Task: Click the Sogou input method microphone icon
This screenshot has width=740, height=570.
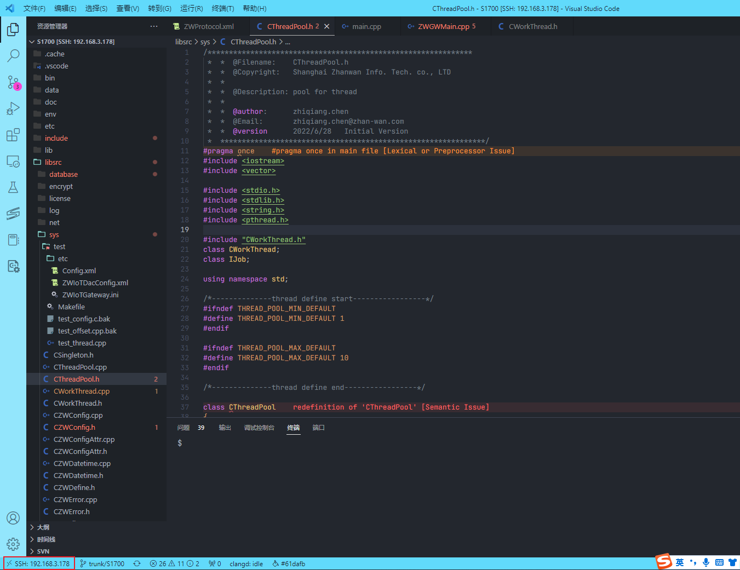Action: (x=706, y=562)
